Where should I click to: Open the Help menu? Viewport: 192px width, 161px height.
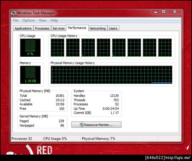pos(54,20)
